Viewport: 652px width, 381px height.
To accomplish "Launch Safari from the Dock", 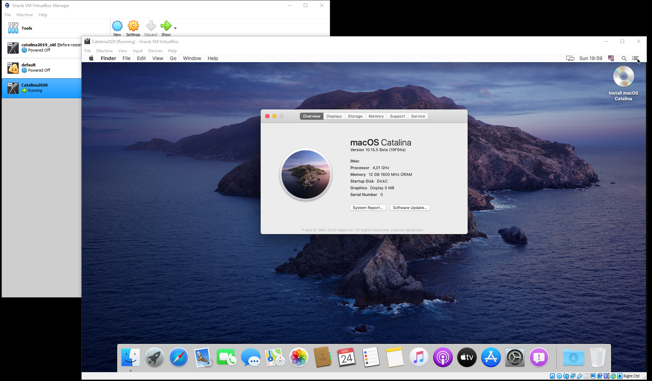I will tap(179, 357).
